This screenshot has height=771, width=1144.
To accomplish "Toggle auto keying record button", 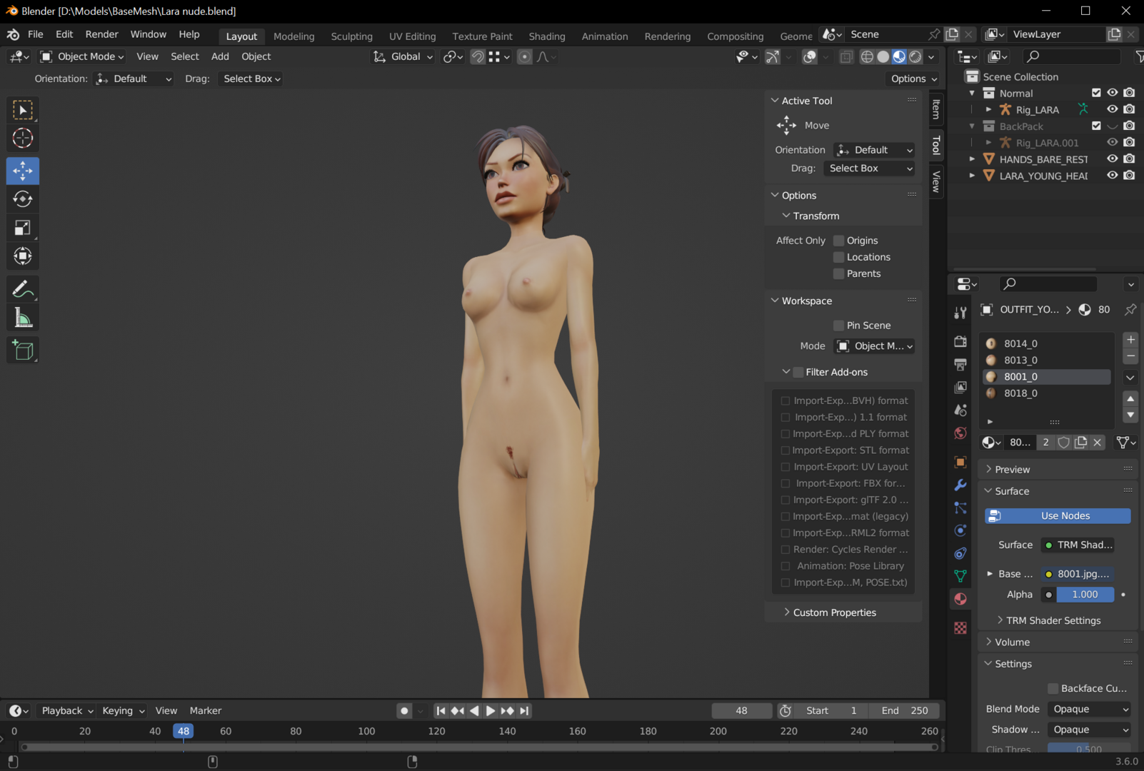I will point(404,711).
